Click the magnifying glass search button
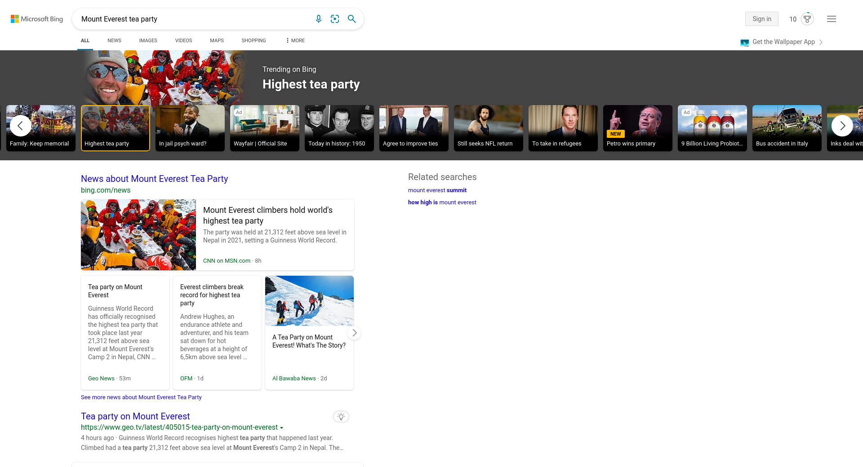The height and width of the screenshot is (467, 863). [x=352, y=19]
